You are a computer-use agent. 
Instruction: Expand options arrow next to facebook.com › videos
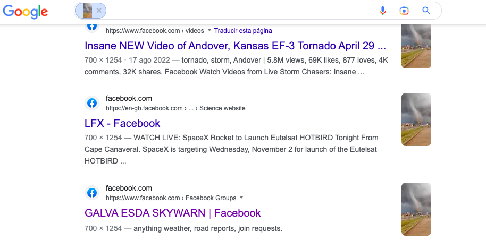click(209, 30)
